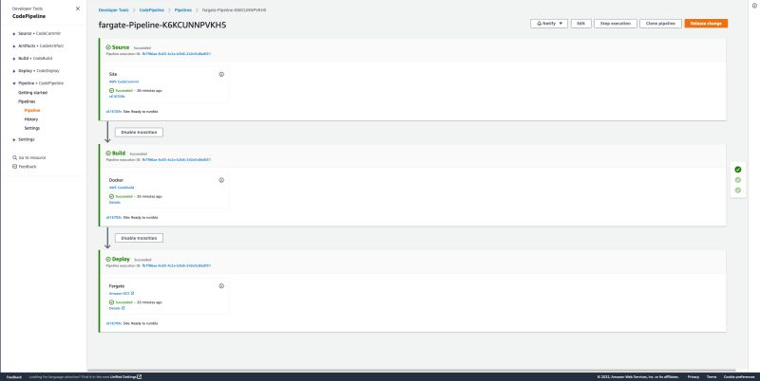Jump to first stage via dark green checkmark

(738, 170)
